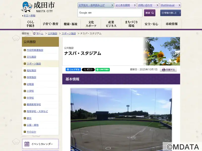Open the くらし手続き menu tab
The height and width of the screenshot is (151, 202).
[30, 24]
